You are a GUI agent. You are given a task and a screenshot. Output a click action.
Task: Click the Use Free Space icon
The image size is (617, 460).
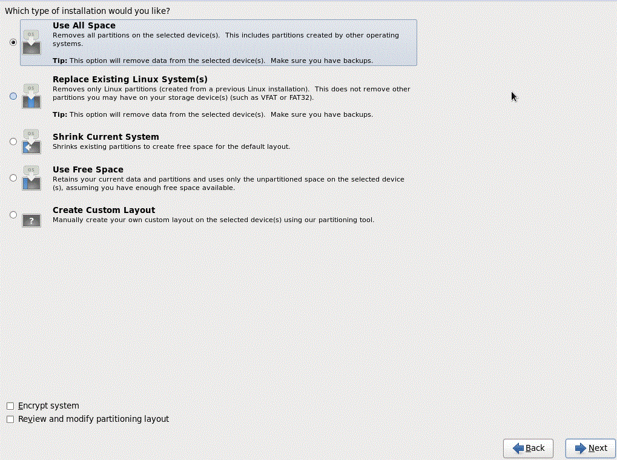click(x=31, y=177)
